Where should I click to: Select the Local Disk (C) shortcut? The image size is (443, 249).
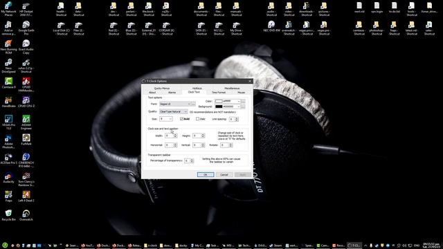pyautogui.click(x=61, y=28)
